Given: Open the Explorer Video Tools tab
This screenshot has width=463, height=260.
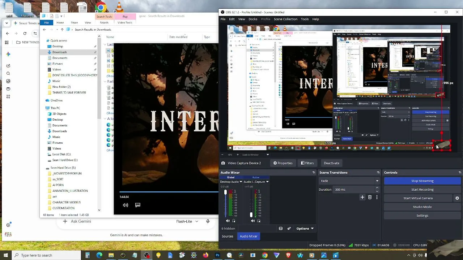Looking at the screenshot, I should (125, 22).
